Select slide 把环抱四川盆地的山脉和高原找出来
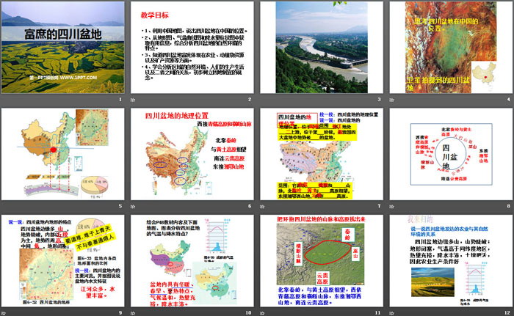This screenshot has width=514, height=316. (x=322, y=261)
